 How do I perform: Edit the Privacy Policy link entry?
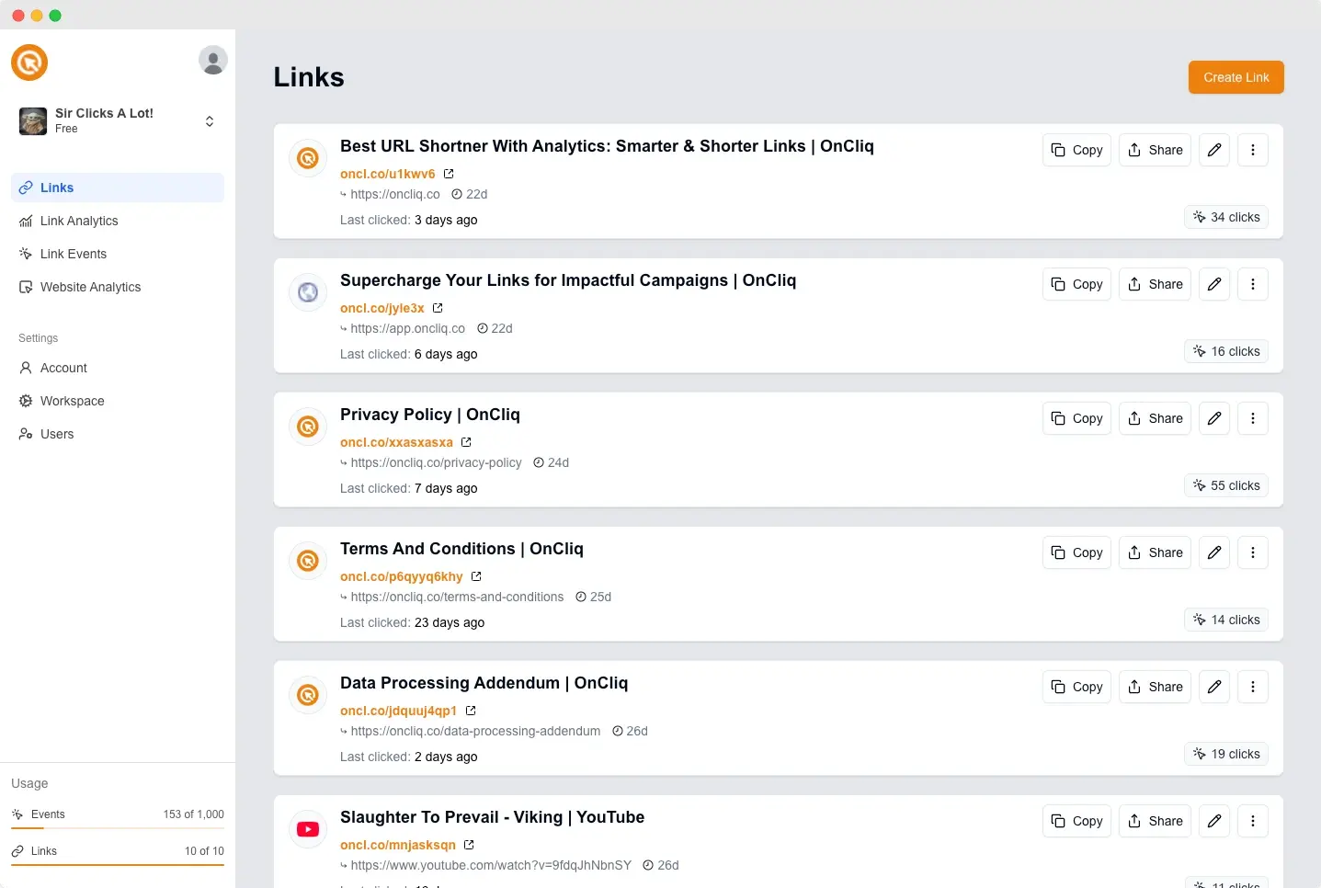point(1214,418)
